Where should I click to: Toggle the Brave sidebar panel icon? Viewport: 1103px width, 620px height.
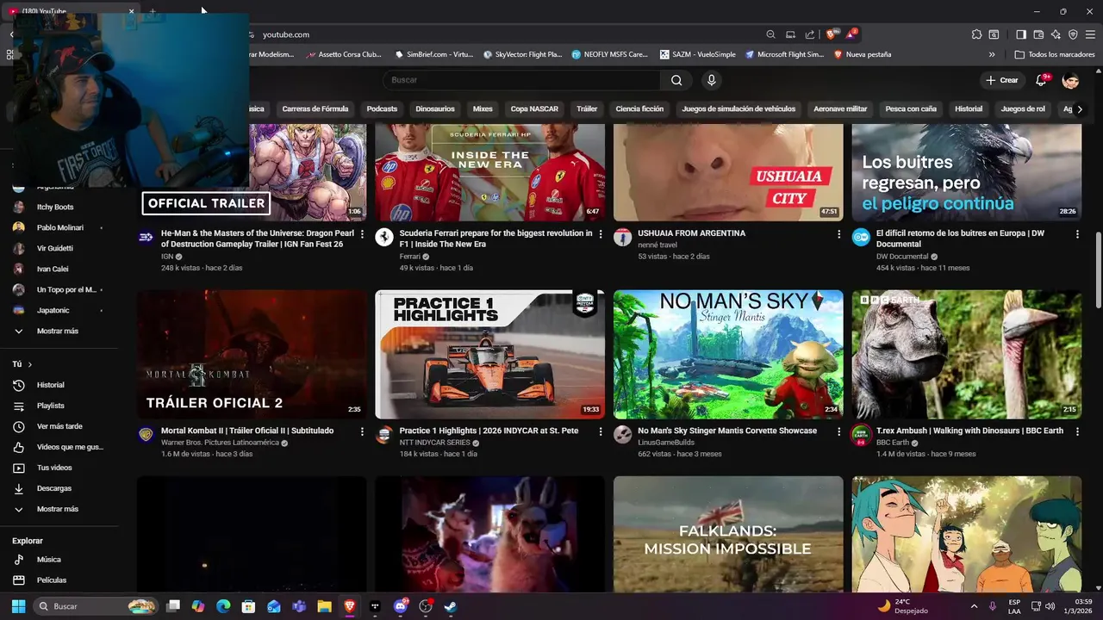1021,34
